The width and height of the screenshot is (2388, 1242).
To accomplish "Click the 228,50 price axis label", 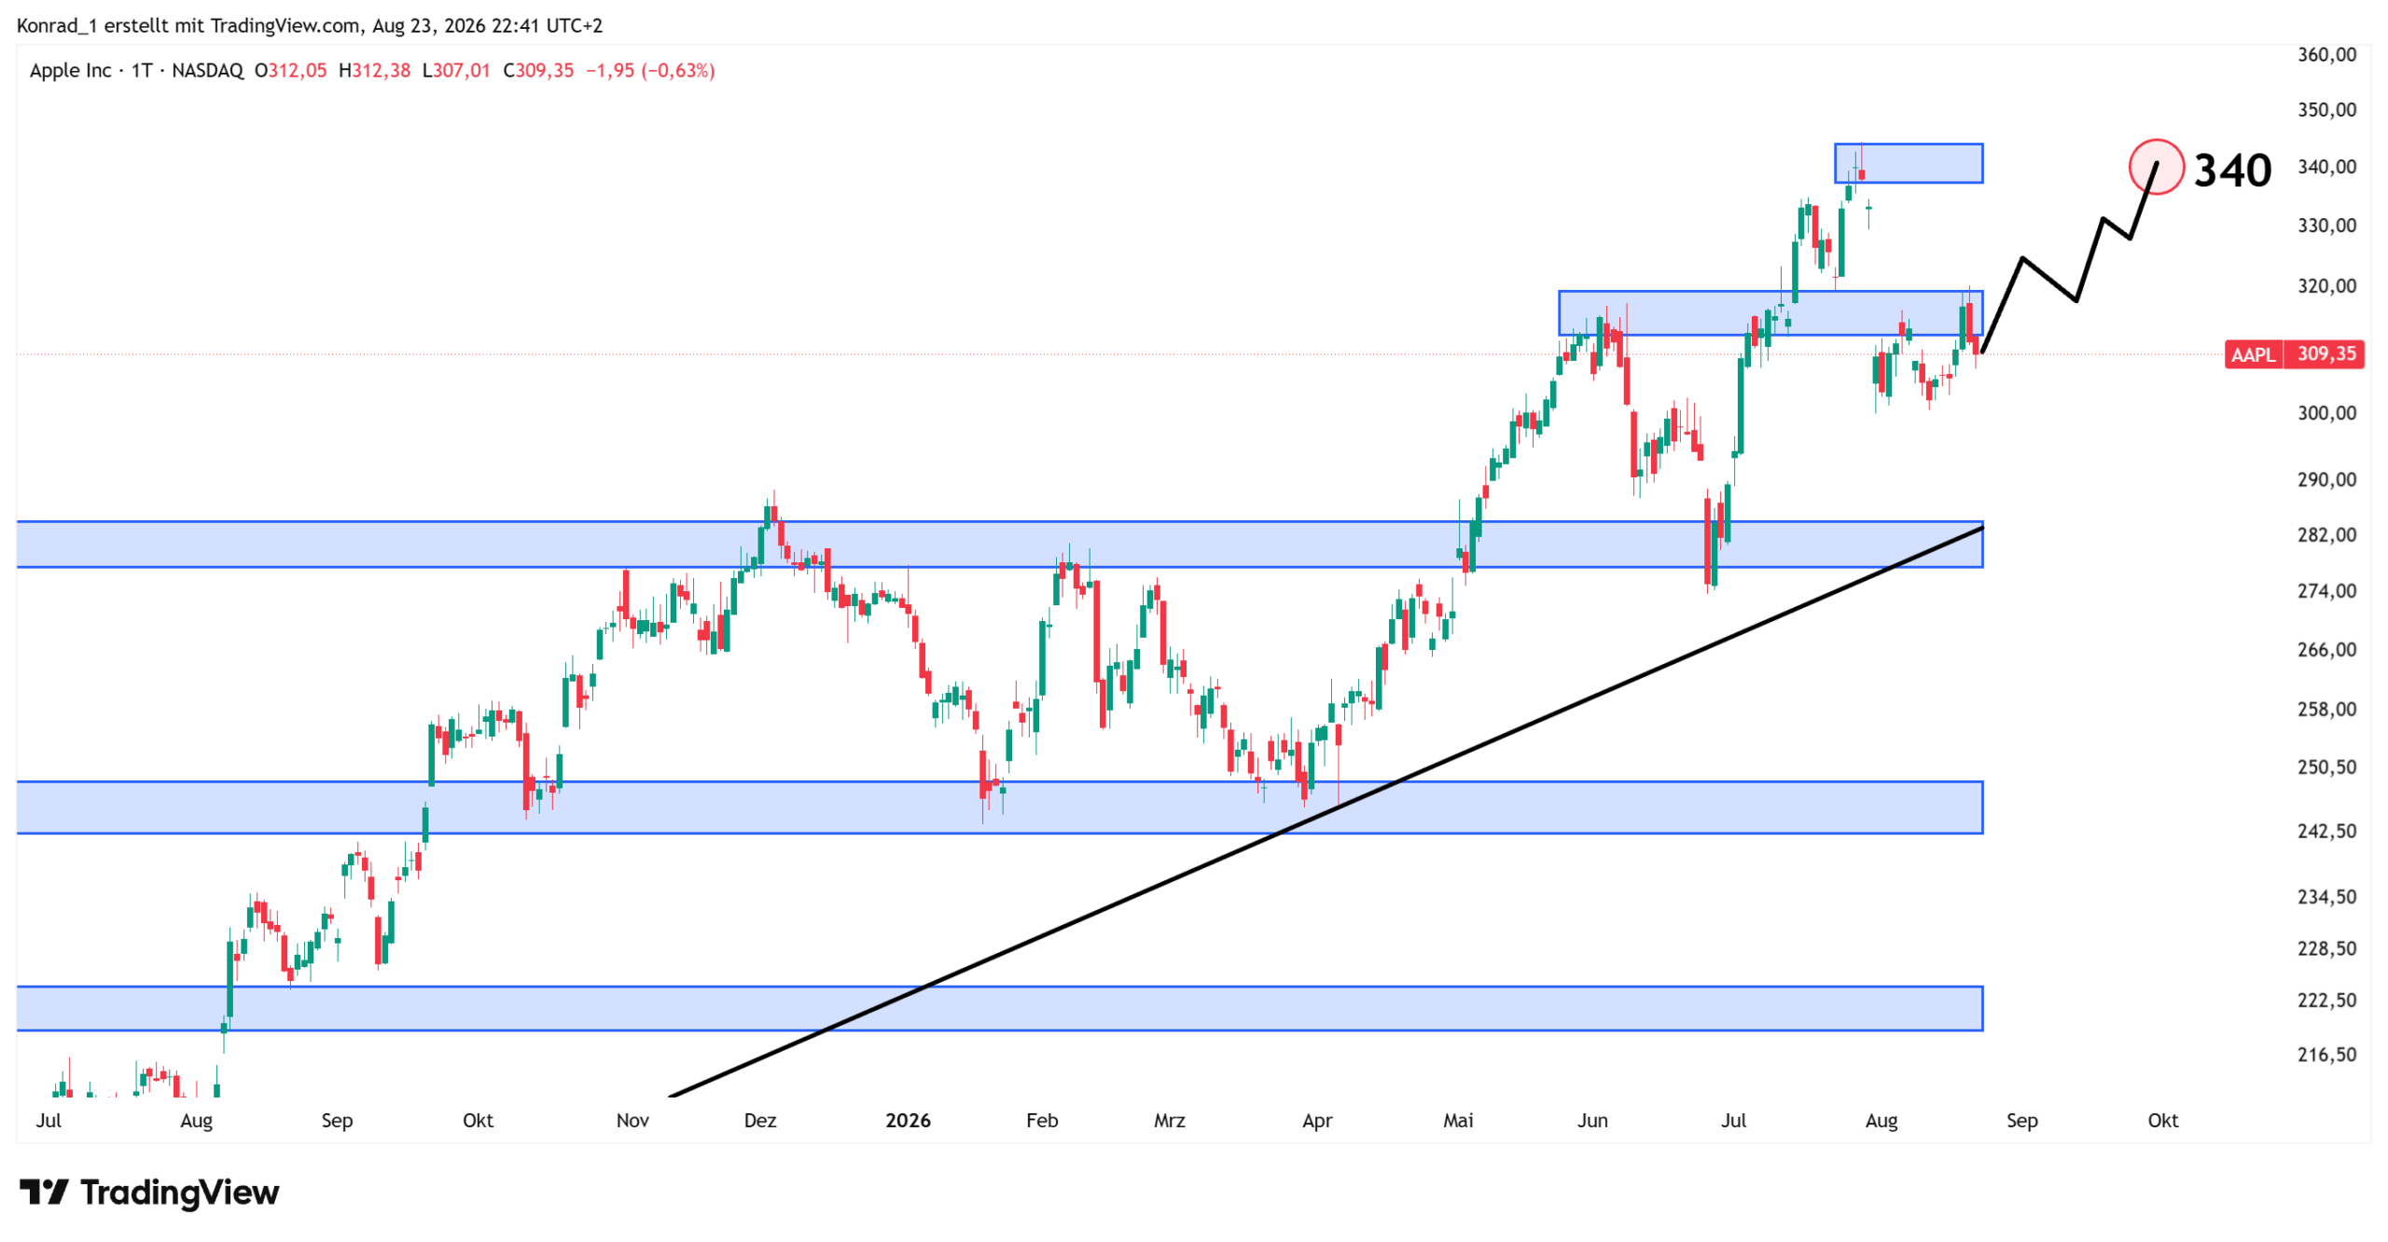I will (2326, 948).
